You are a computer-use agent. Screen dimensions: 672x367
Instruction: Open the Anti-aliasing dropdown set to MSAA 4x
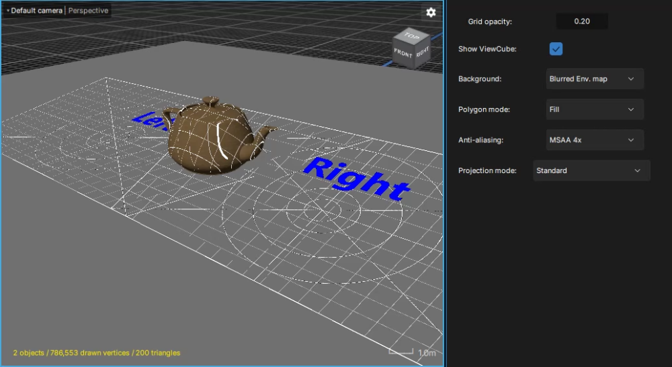[595, 140]
